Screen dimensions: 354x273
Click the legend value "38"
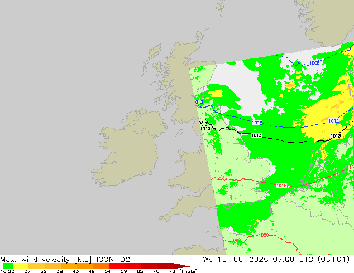pos(59,271)
